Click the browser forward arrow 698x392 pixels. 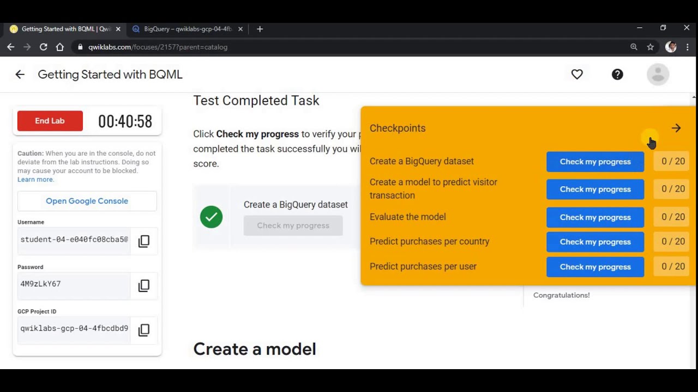click(x=27, y=47)
